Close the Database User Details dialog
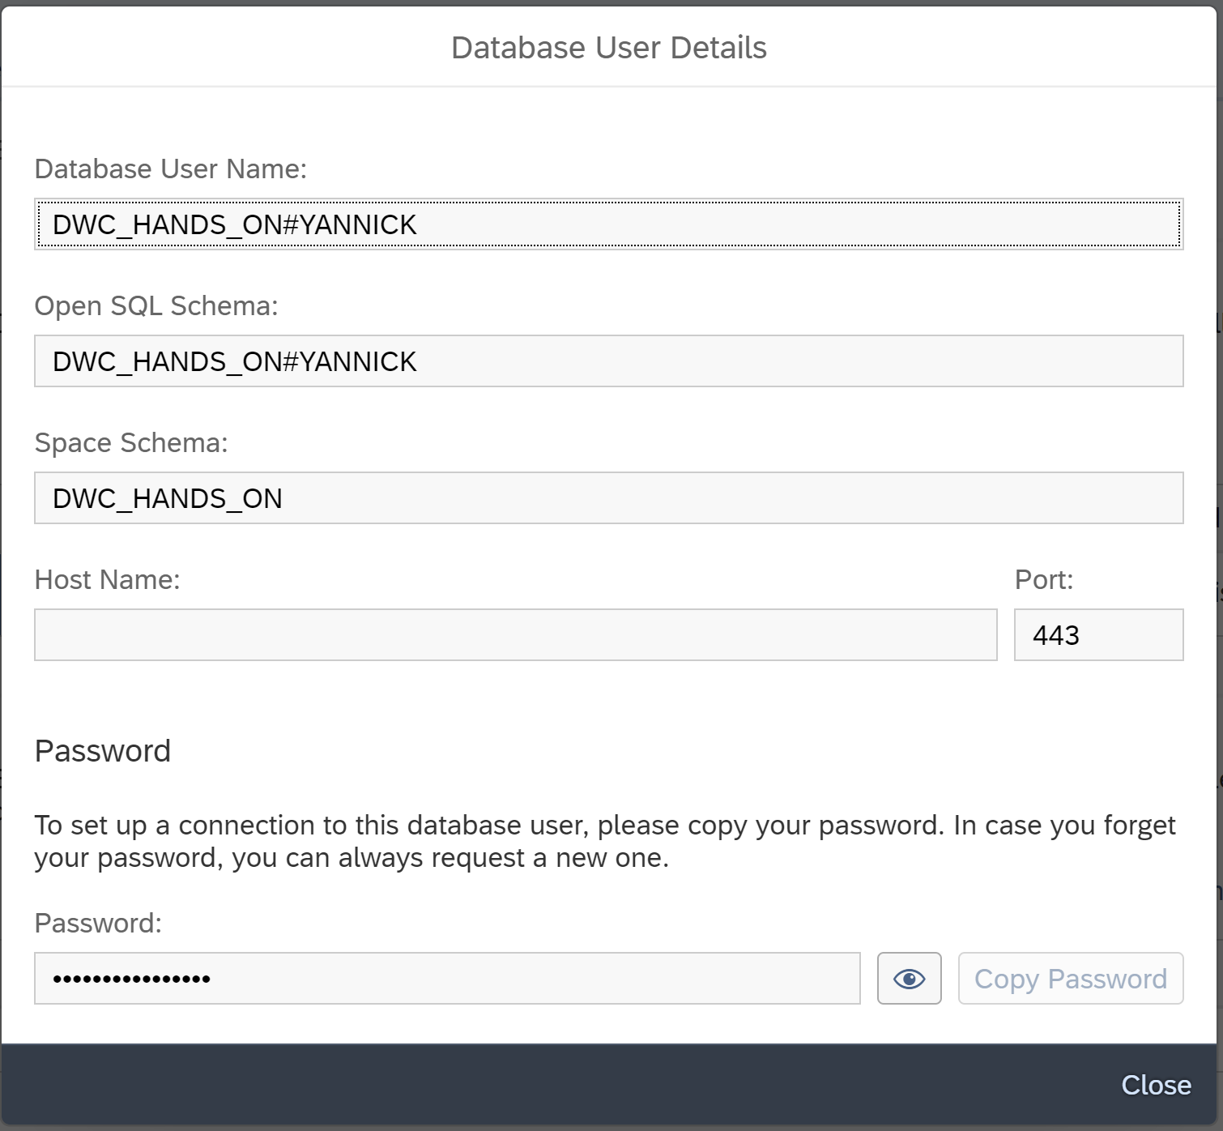The height and width of the screenshot is (1131, 1223). tap(1155, 1085)
